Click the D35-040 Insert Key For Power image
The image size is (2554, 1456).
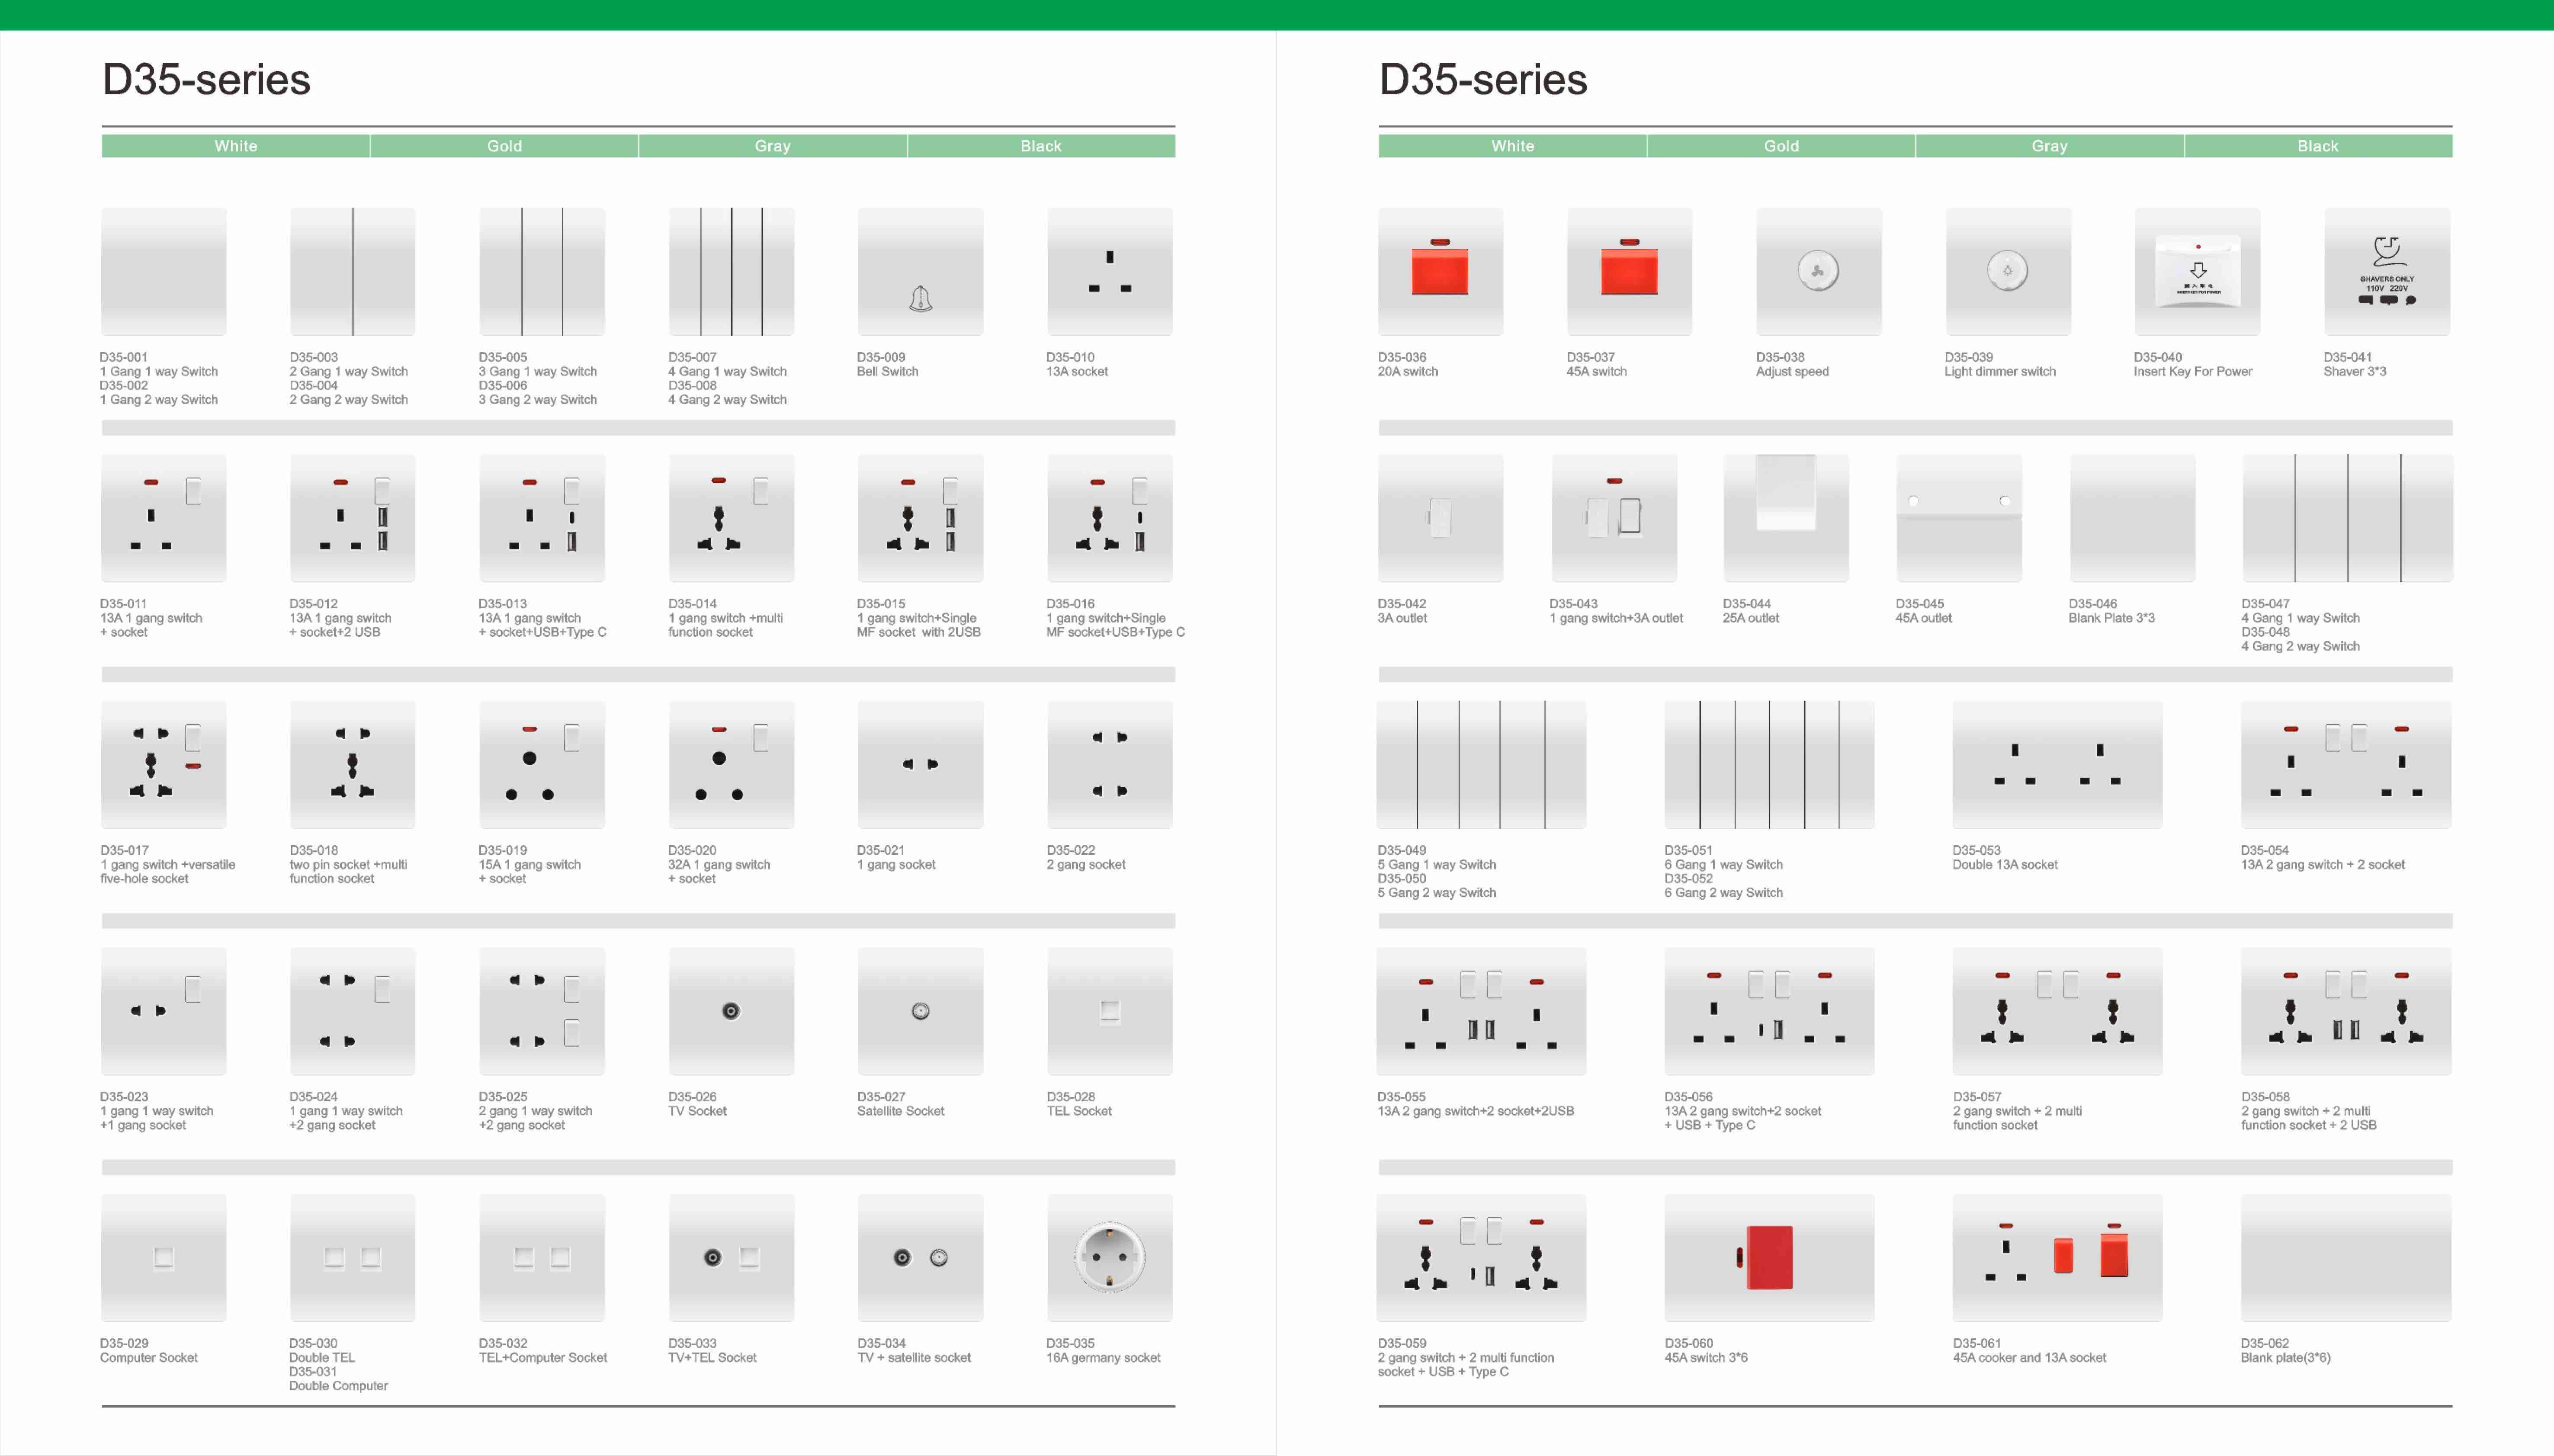pyautogui.click(x=2197, y=271)
